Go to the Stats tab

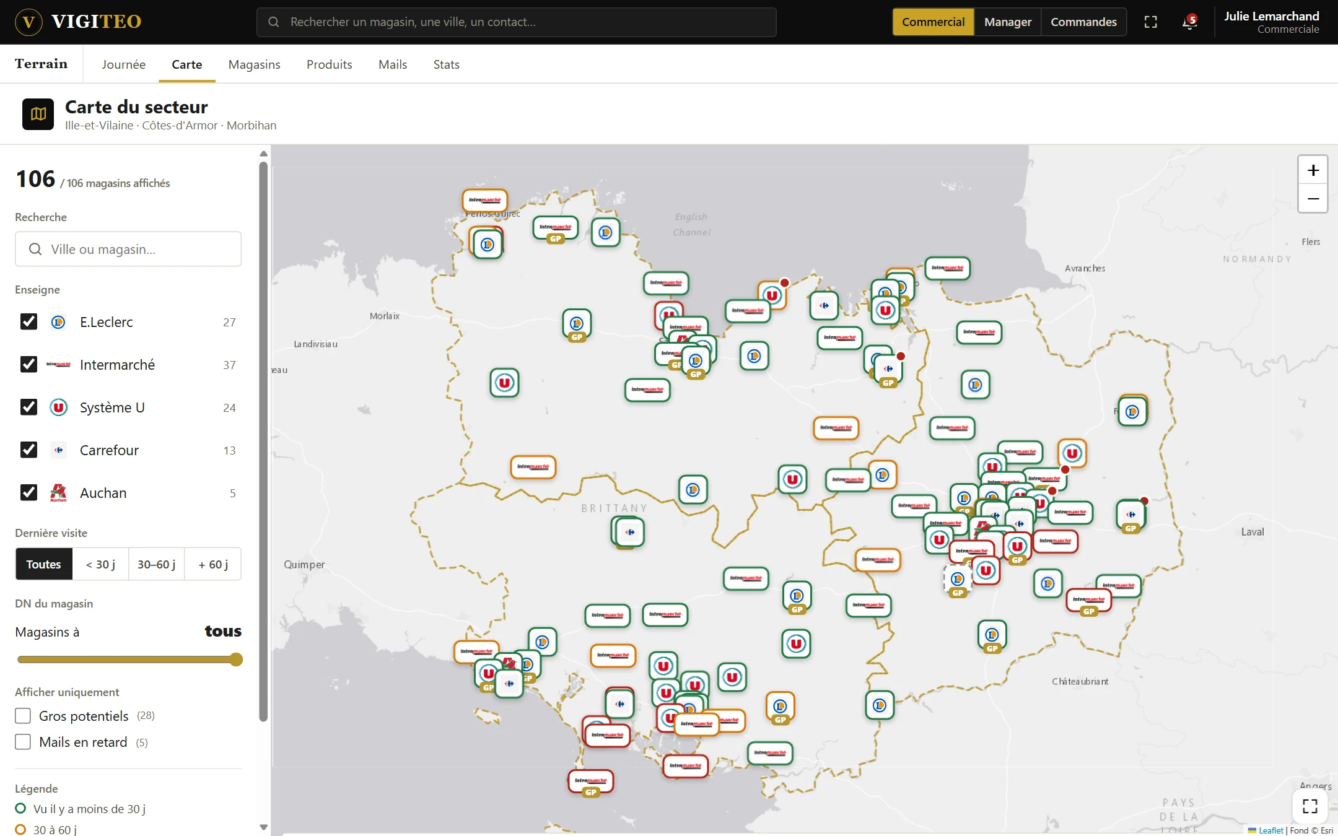[x=446, y=64]
